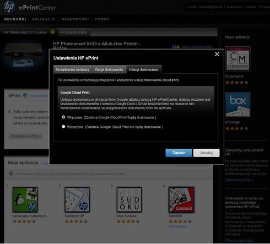Select Wyłączone Google Cloud Print radio
The width and height of the screenshot is (270, 244).
[x=63, y=127]
